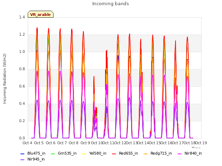Click the 1.0 y-axis tick label
The image size is (222, 166).
[x=22, y=52]
